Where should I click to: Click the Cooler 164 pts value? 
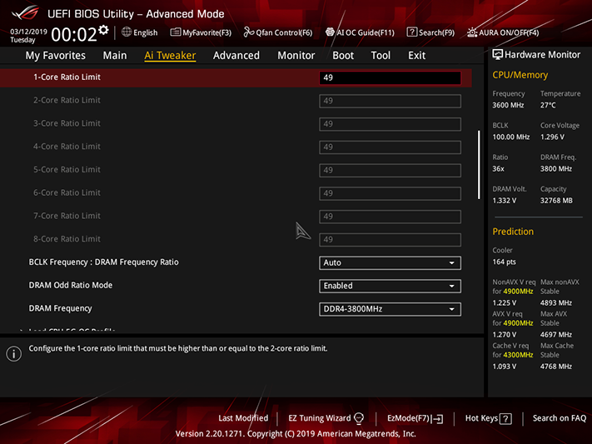pos(504,262)
